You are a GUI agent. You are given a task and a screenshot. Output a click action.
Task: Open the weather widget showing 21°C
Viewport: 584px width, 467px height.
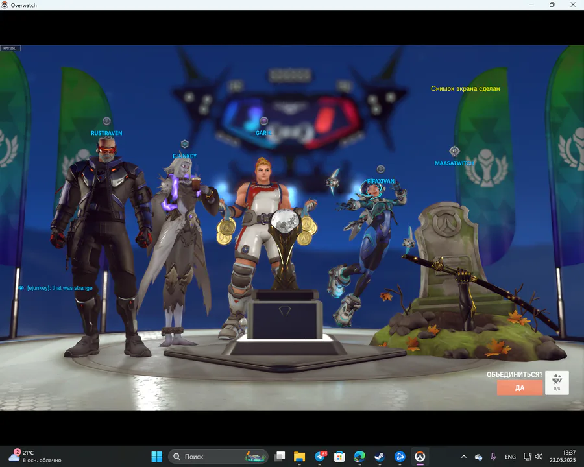click(34, 456)
